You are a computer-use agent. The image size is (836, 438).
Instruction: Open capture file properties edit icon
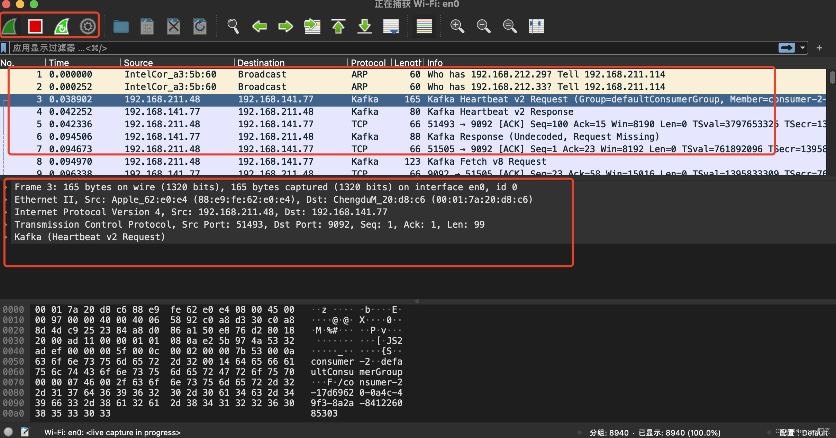[25, 432]
